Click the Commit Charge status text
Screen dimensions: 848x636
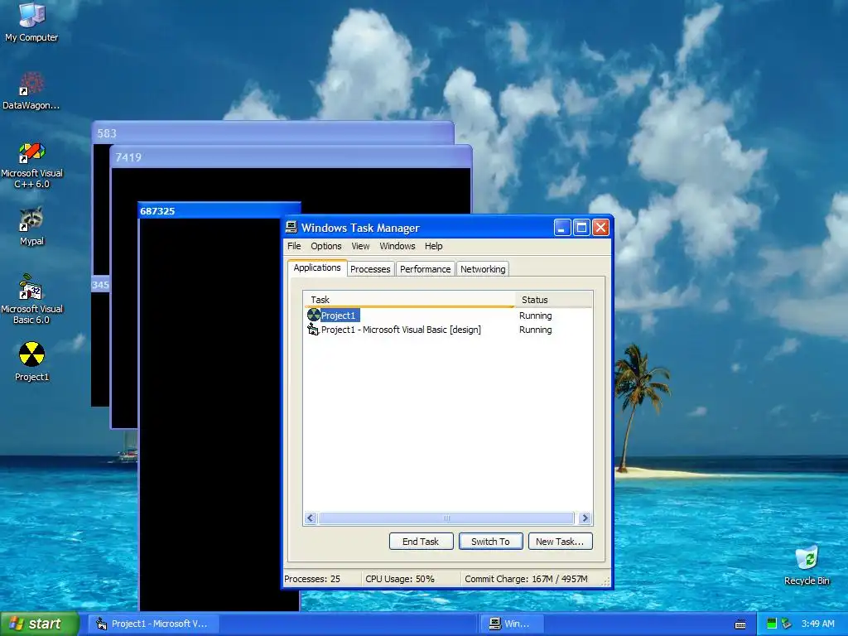tap(526, 579)
